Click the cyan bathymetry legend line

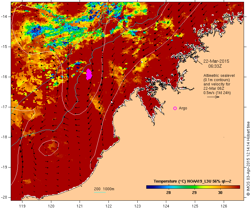(100, 192)
